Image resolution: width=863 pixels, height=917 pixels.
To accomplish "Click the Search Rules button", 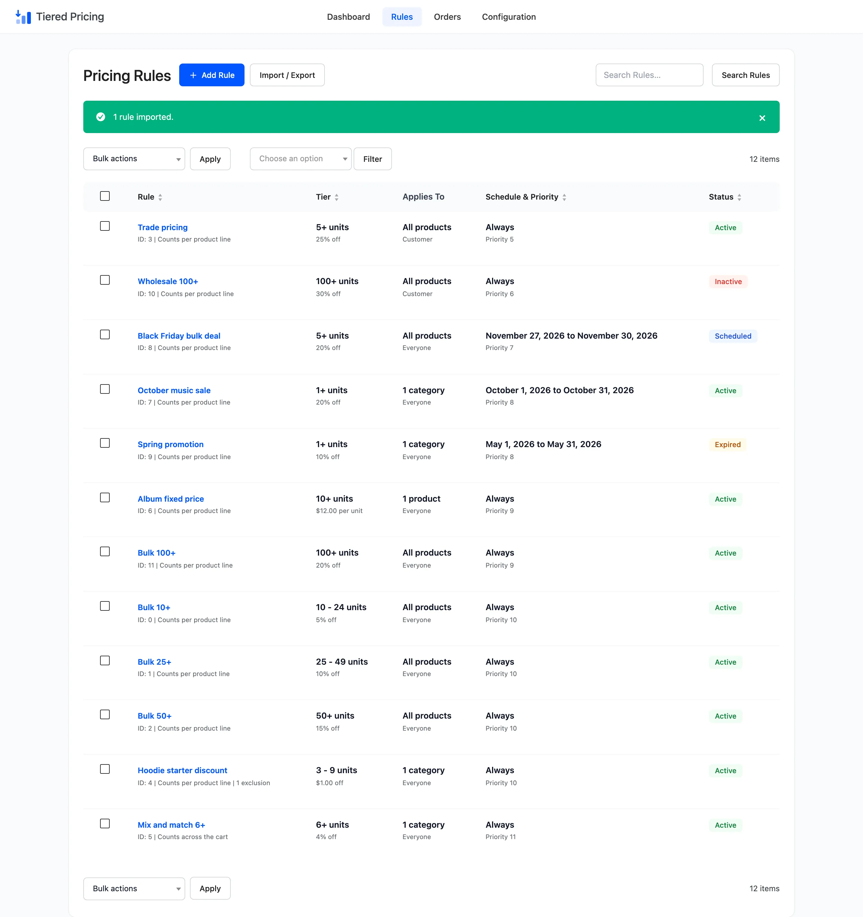I will pyautogui.click(x=745, y=75).
